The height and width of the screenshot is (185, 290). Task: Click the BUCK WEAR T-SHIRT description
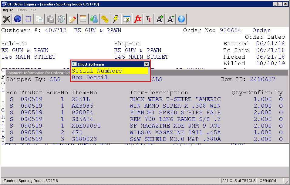click(175, 99)
